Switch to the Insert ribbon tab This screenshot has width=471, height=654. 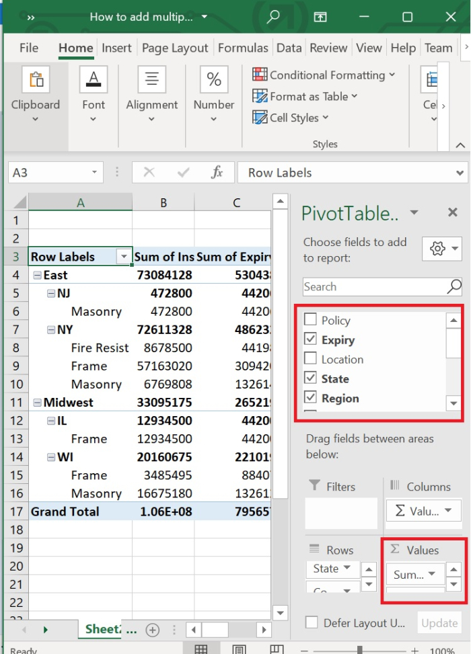(116, 48)
